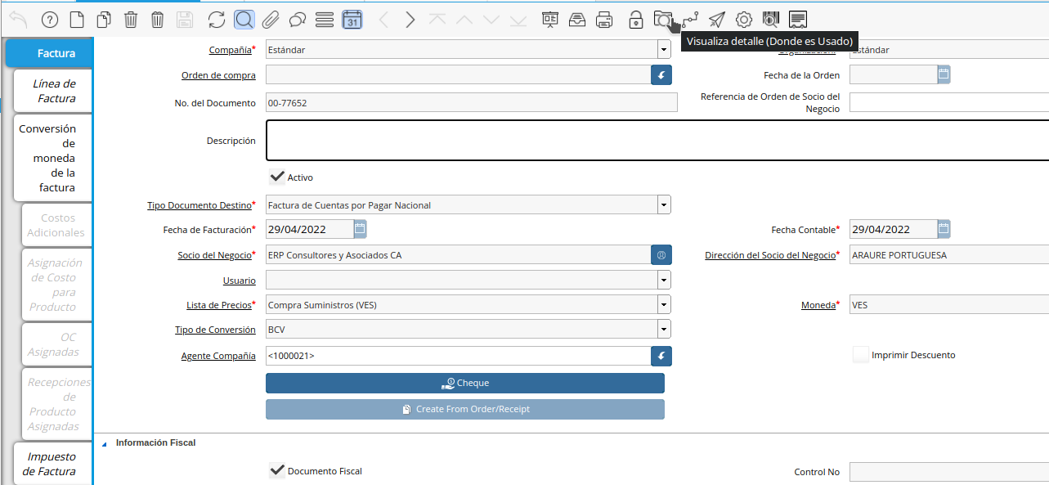Click the Control No input field
The image size is (1049, 485).
click(949, 472)
